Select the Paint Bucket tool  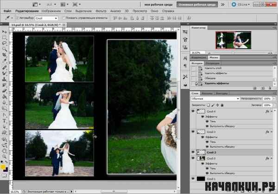tap(5, 97)
